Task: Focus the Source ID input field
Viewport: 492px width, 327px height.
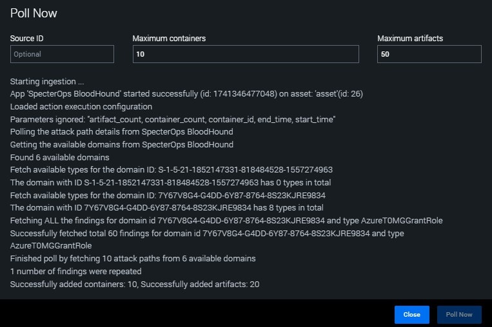Action: [x=62, y=54]
